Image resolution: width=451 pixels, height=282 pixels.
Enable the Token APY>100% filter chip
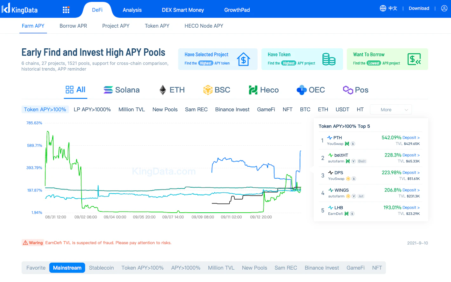[x=45, y=109]
